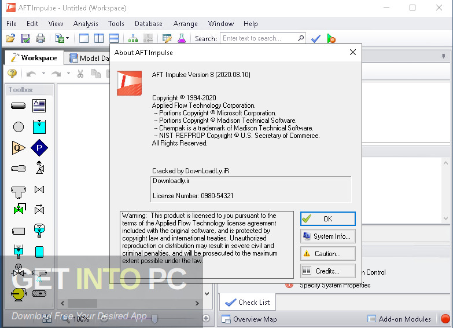Open the Overview Map tab

pyautogui.click(x=249, y=319)
